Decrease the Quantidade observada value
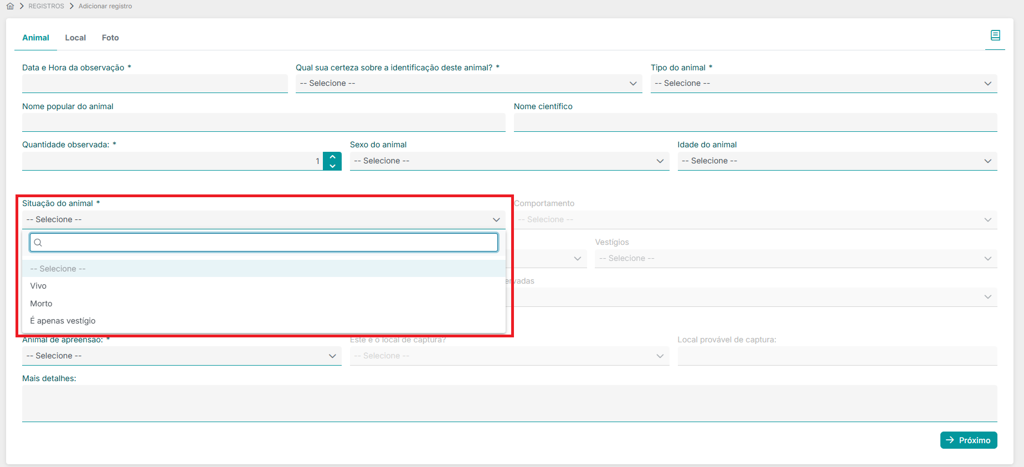 [332, 166]
